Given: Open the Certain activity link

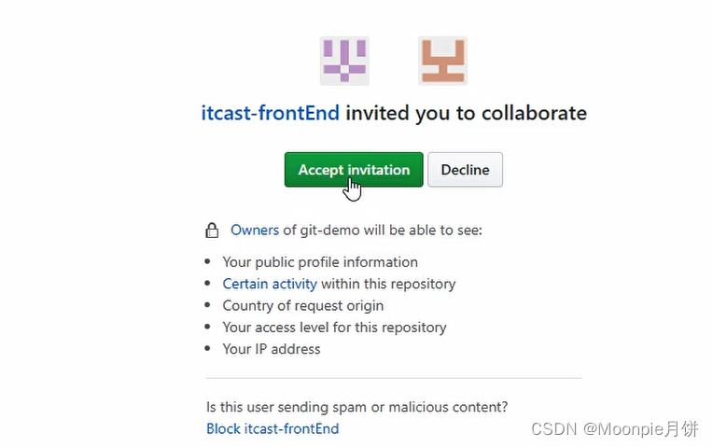Looking at the screenshot, I should click(270, 284).
